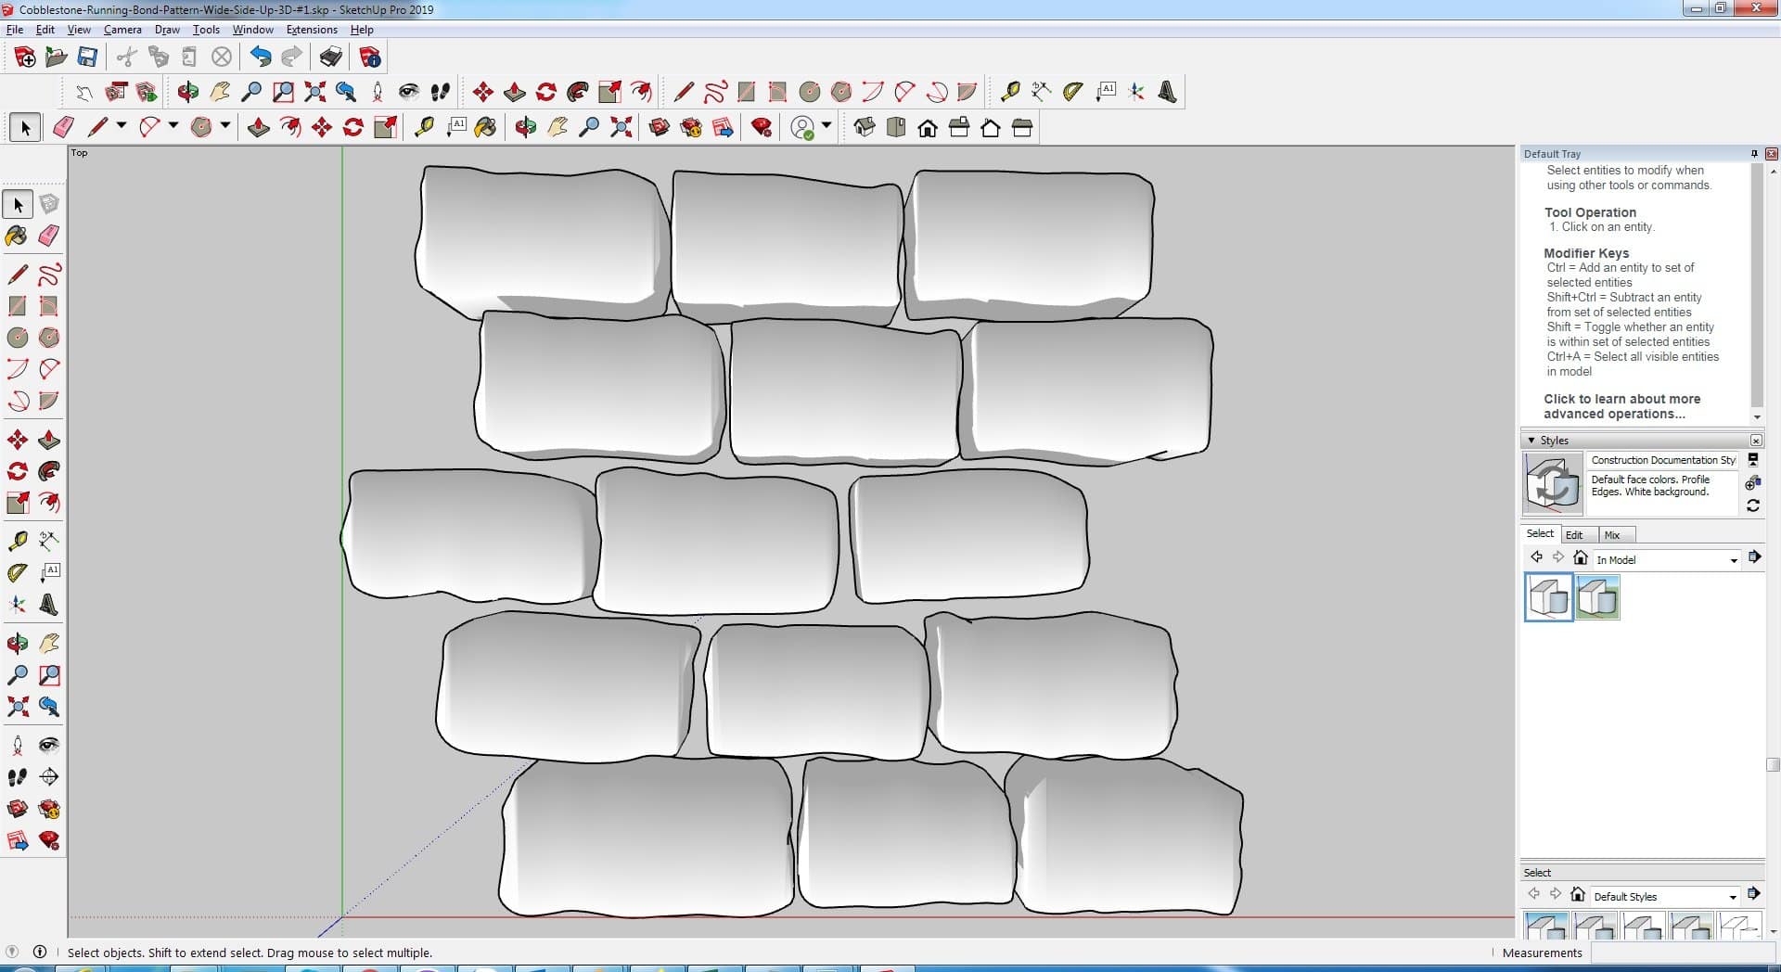This screenshot has width=1781, height=972.
Task: Open the In Model styles dropdown
Action: coord(1733,560)
